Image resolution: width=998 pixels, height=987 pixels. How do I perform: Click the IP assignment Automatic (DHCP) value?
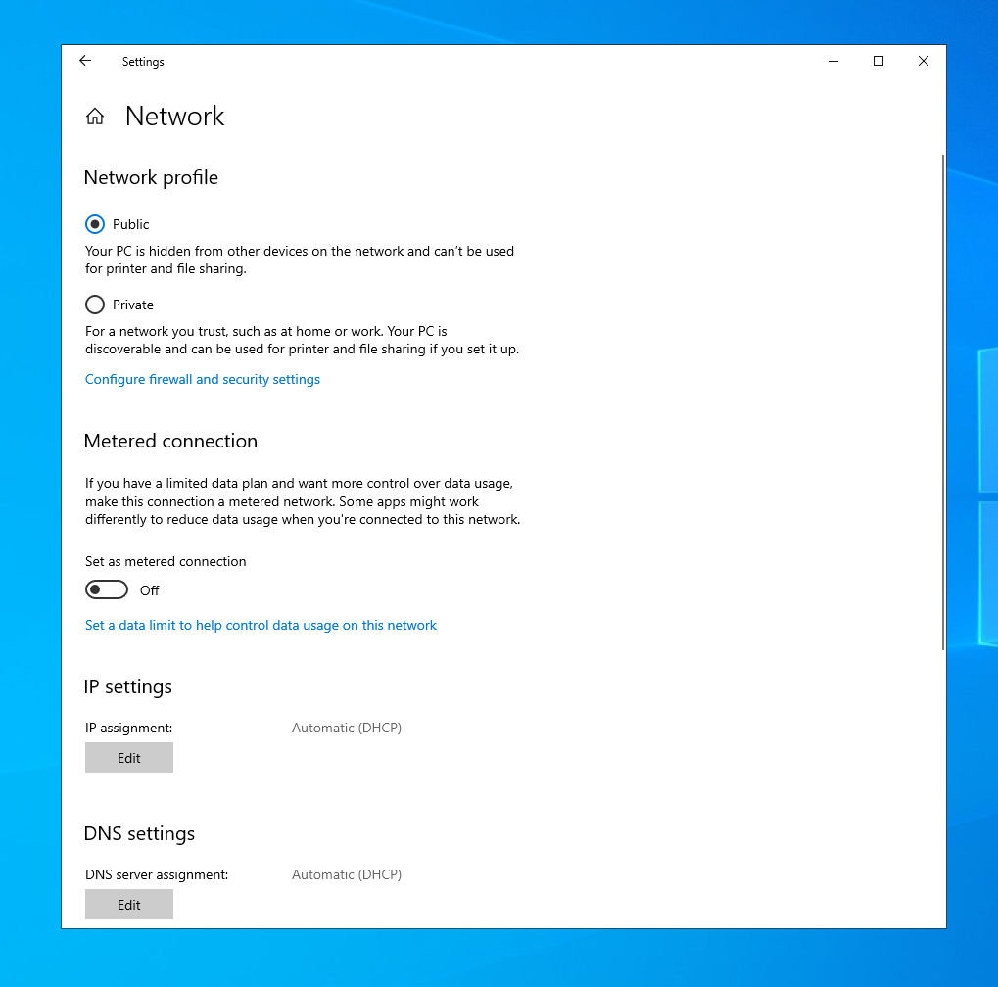347,728
